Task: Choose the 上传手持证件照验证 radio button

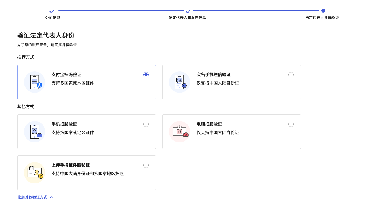Action: (x=146, y=165)
